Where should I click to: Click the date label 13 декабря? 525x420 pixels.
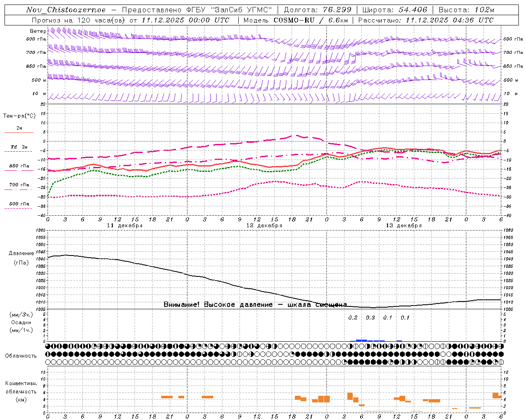coord(404,226)
